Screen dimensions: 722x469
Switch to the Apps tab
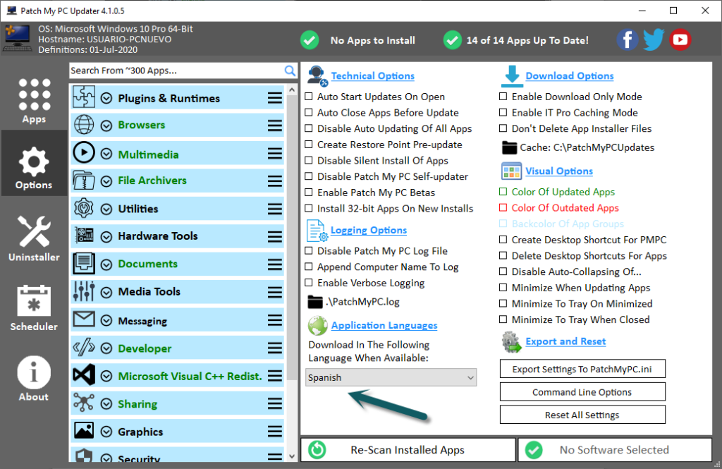[x=34, y=101]
